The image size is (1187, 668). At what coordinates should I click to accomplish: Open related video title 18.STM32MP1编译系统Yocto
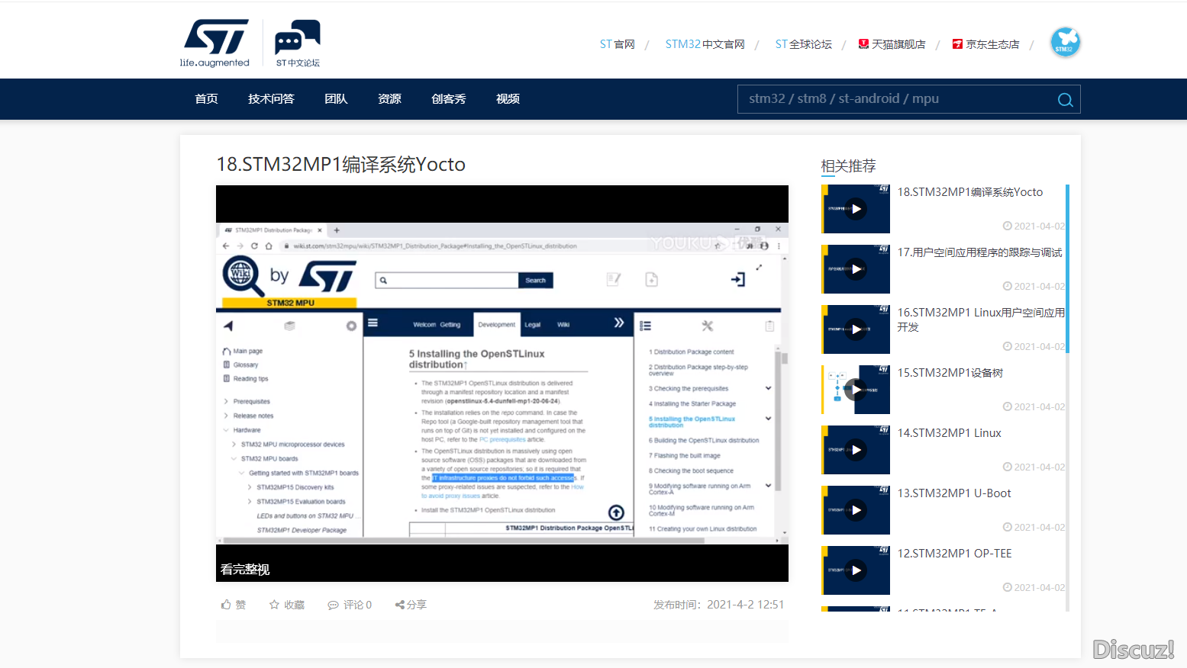(970, 192)
